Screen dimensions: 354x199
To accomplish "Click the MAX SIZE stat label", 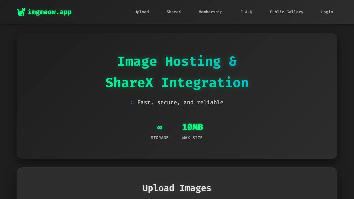I will (x=192, y=138).
